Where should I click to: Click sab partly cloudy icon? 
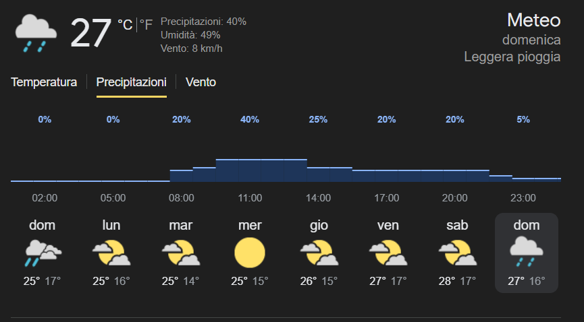456,253
